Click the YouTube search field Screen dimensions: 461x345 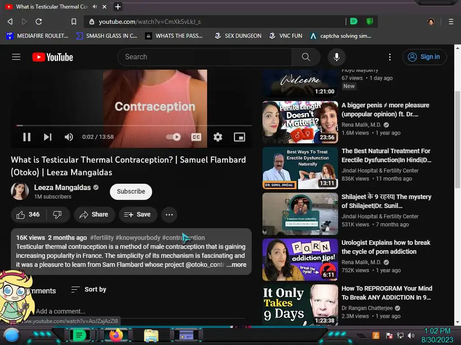(205, 57)
